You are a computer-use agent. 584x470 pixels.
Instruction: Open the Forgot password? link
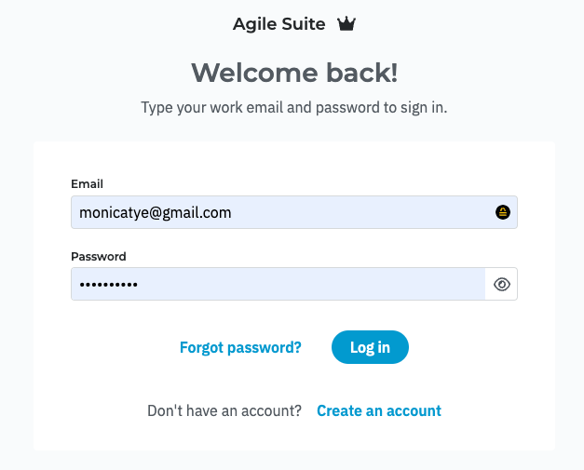[240, 347]
